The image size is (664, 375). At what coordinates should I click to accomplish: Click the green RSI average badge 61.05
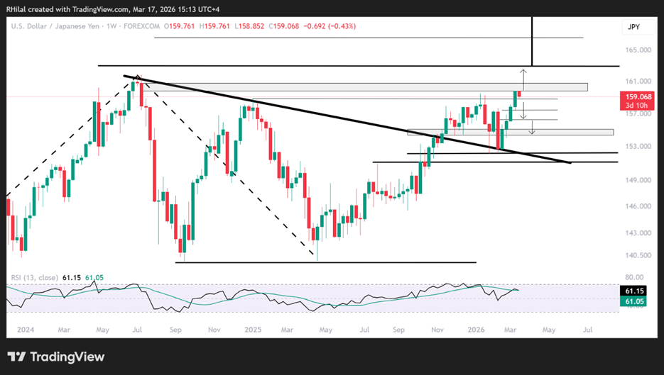(634, 301)
